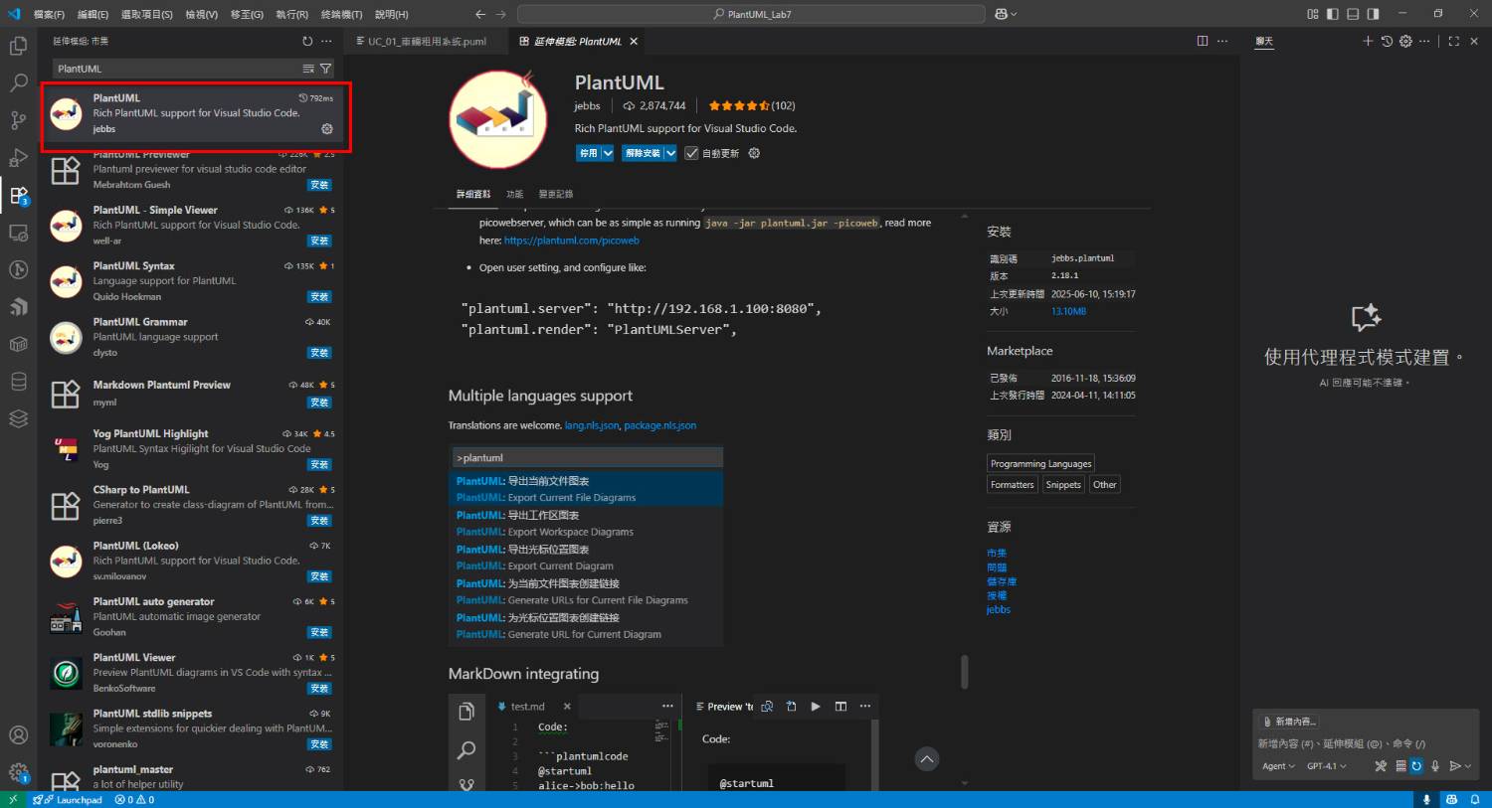
Task: Click the 解除安裝 button
Action: point(643,153)
